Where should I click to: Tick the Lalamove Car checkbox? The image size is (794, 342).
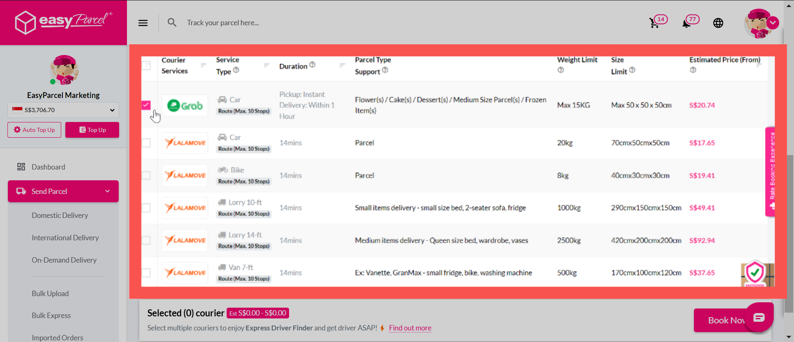146,143
